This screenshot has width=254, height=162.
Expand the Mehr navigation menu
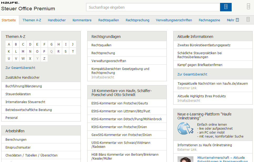point(233,20)
